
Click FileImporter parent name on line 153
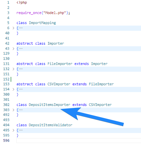pos(101,84)
